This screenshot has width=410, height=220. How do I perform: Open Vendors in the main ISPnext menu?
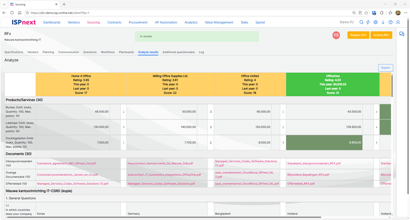click(x=74, y=22)
